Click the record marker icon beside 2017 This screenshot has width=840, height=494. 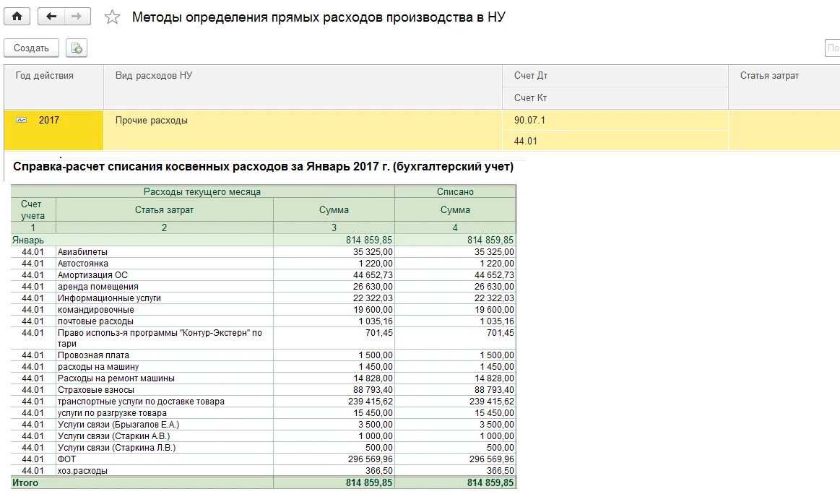(20, 120)
